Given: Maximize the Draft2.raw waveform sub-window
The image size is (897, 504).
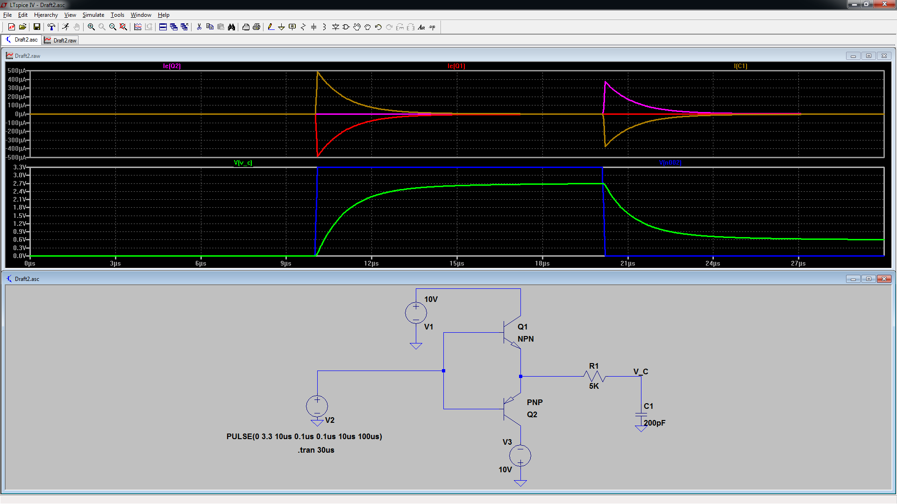Looking at the screenshot, I should tap(869, 56).
